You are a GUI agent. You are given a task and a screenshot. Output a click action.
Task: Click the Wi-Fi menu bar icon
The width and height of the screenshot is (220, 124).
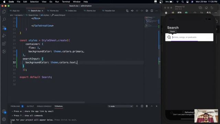177,2
